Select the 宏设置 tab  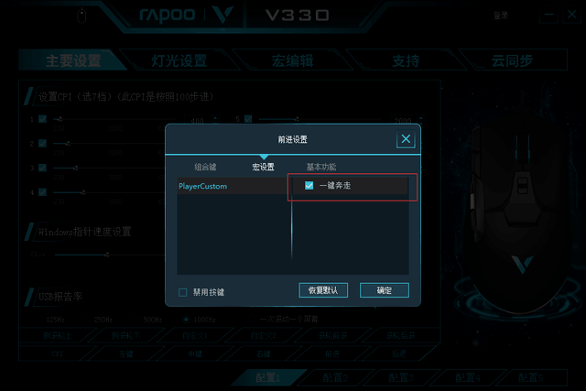(263, 167)
